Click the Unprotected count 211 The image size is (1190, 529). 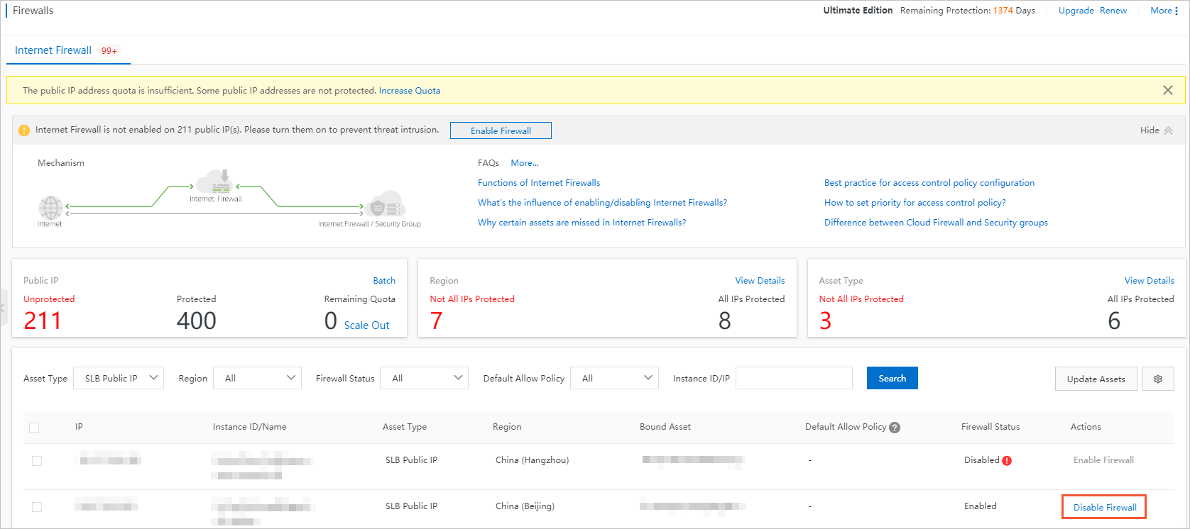point(43,321)
